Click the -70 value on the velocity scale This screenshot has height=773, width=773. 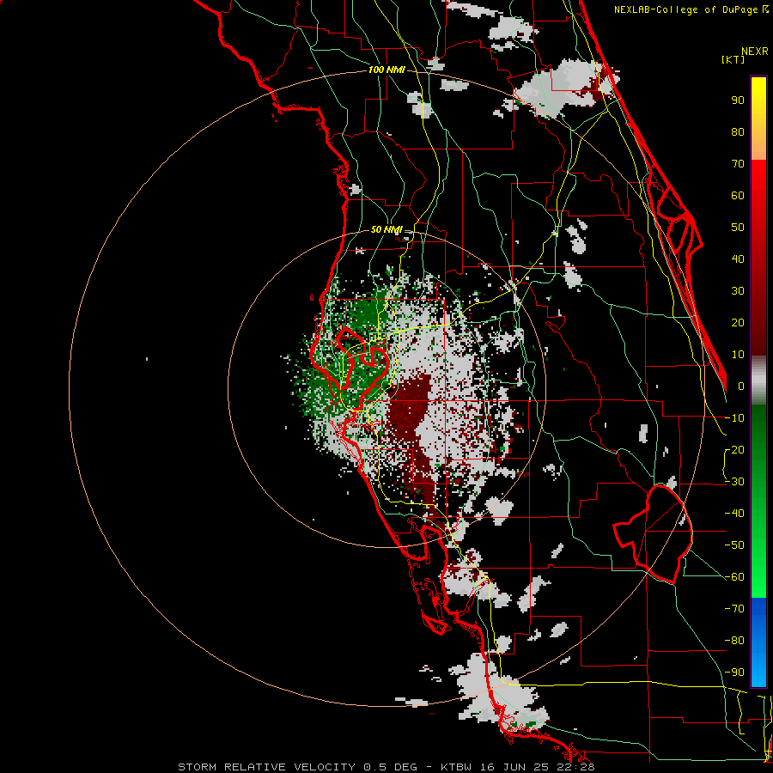coord(734,609)
